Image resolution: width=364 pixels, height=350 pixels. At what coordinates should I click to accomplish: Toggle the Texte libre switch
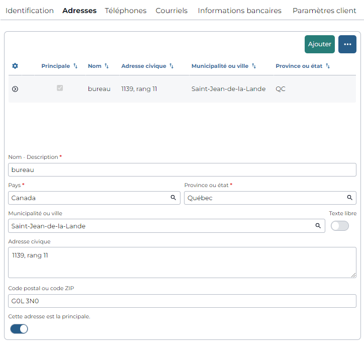[x=340, y=226]
